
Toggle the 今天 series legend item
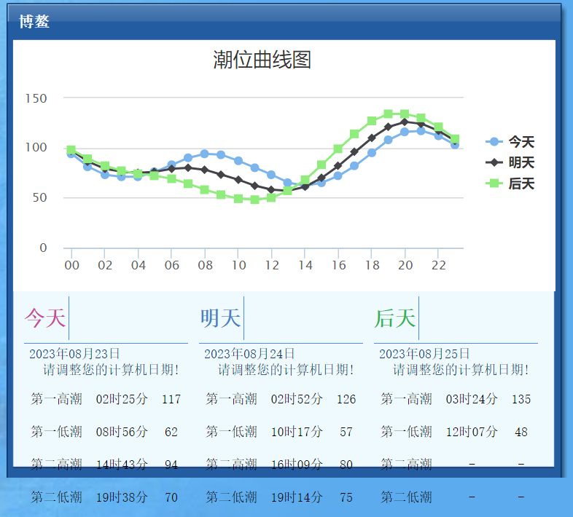coord(510,142)
